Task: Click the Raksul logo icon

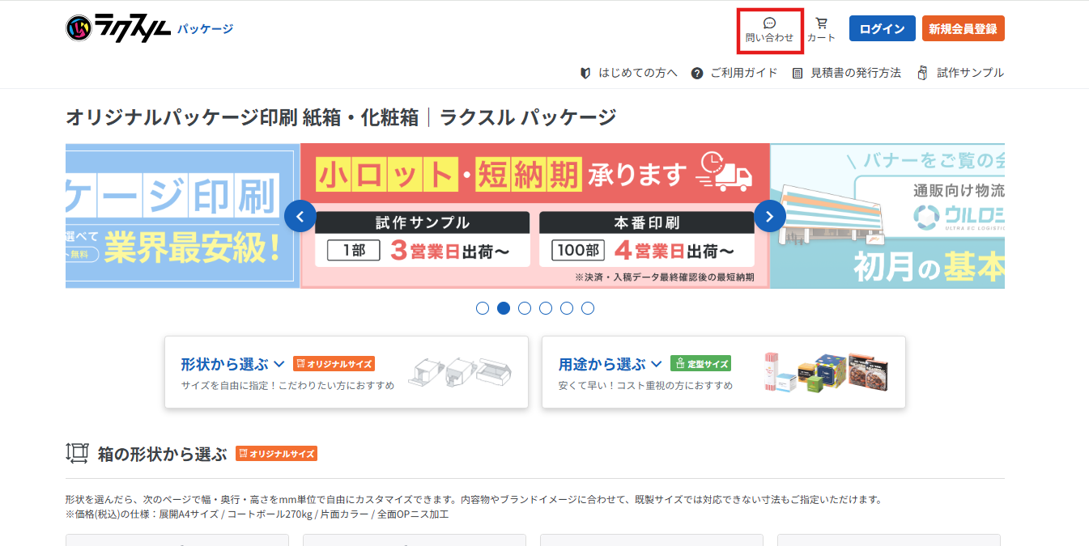Action: tap(79, 28)
